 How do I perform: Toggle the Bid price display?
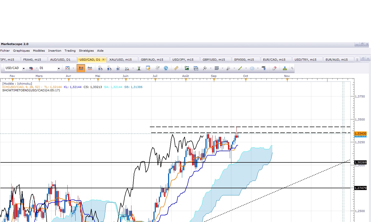[x=81, y=68]
